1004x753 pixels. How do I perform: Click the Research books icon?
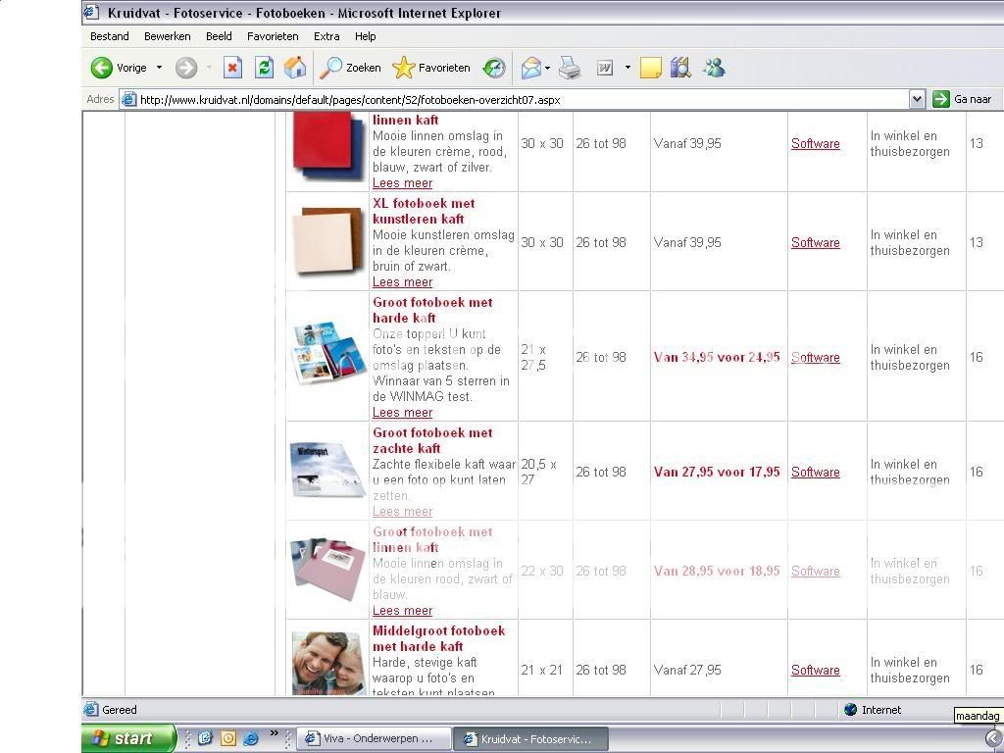(x=680, y=68)
